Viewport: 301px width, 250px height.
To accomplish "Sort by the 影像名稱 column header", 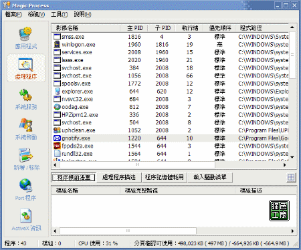I will [86, 28].
